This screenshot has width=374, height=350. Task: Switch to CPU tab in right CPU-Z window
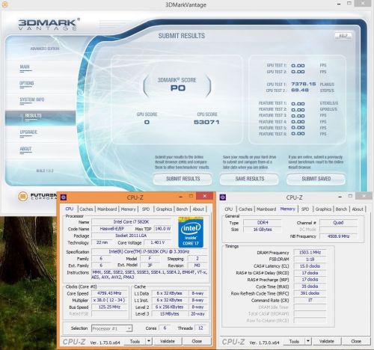(x=229, y=209)
